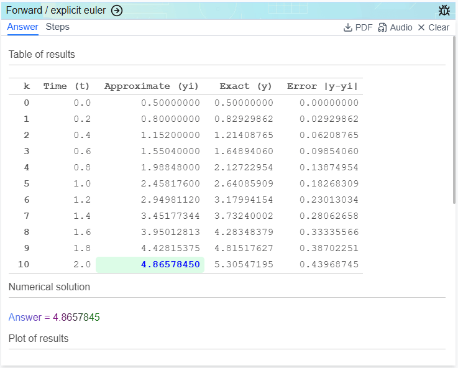Download the results as PDF
The height and width of the screenshot is (368, 458).
tap(358, 27)
